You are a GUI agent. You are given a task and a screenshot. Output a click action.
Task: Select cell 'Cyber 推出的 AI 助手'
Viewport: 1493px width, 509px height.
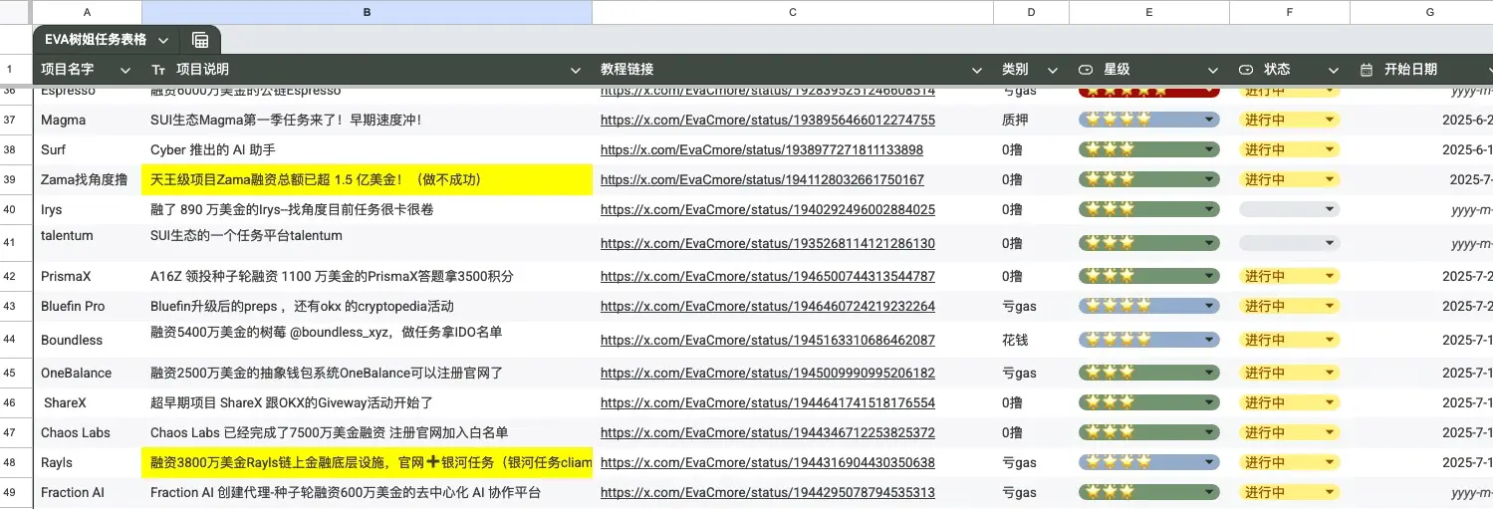pyautogui.click(x=368, y=149)
